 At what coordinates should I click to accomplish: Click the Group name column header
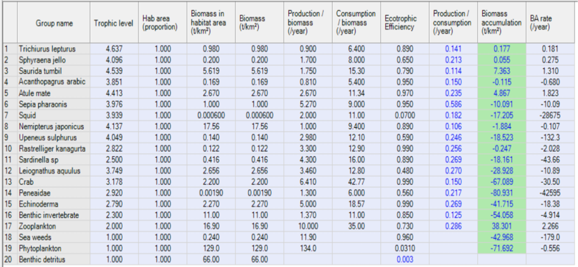point(53,23)
